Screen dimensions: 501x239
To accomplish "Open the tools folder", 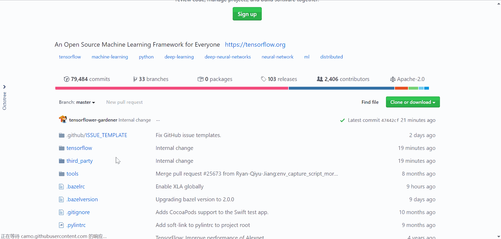I will (x=72, y=174).
